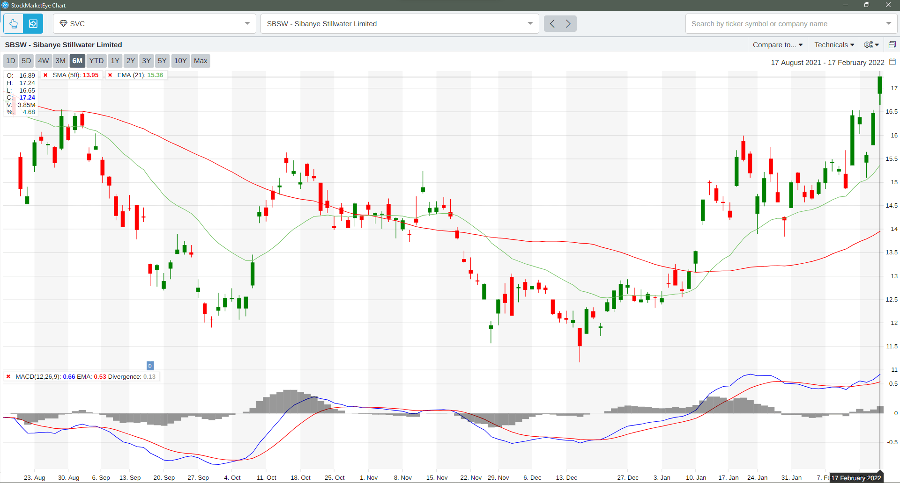Select the 5D time range
The image size is (900, 483).
(x=26, y=61)
